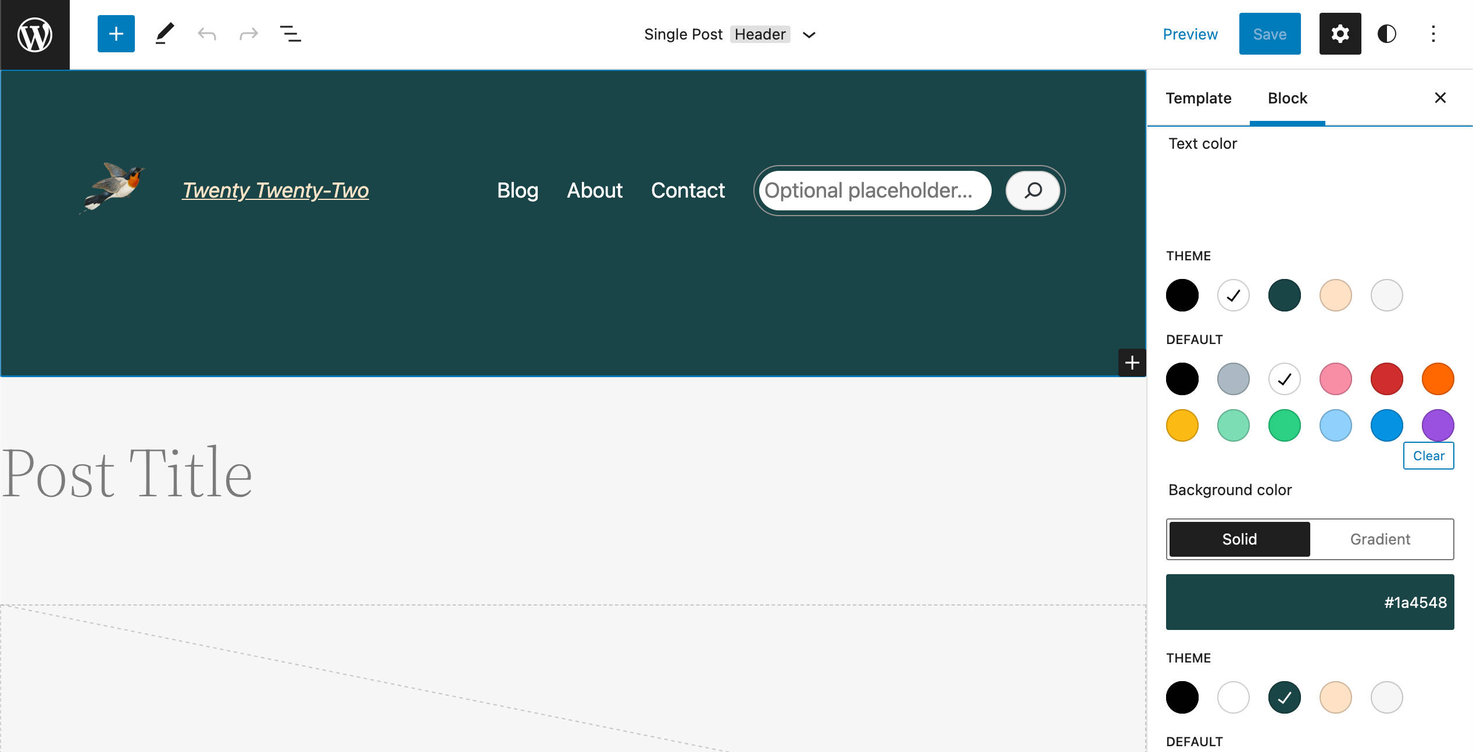Click the Edit (pencil) tool icon
The height and width of the screenshot is (752, 1473).
[x=163, y=34]
